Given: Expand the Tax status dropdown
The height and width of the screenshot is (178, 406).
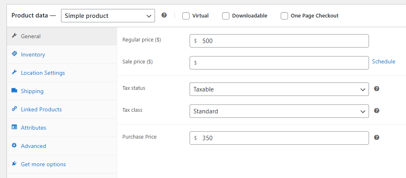Looking at the screenshot, I should tap(279, 89).
